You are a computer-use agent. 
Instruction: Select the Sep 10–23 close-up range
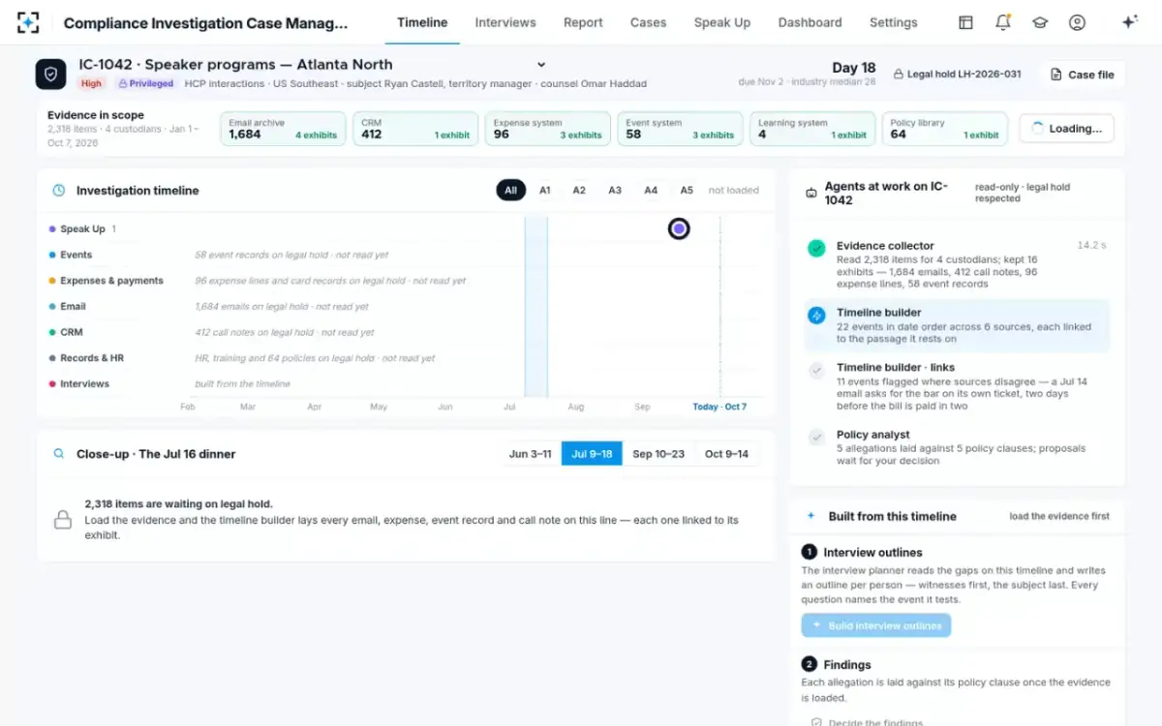point(658,454)
